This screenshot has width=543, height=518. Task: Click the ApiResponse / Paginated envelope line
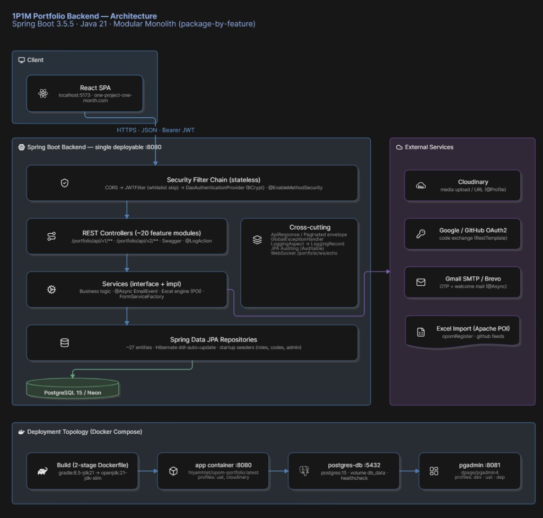309,235
